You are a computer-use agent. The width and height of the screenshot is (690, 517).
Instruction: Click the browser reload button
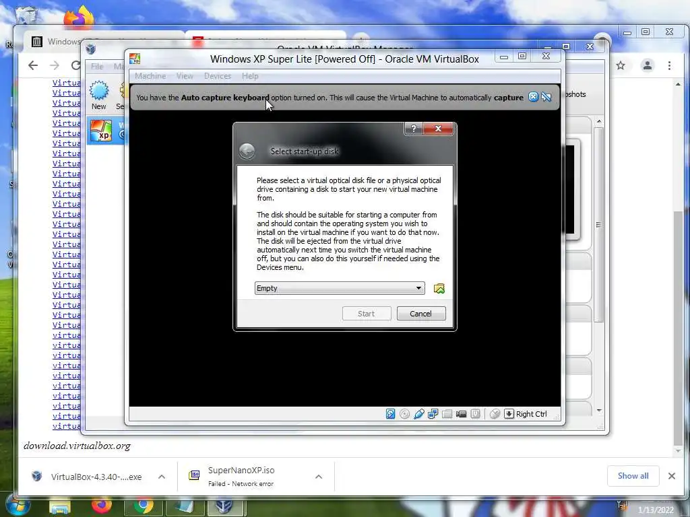coord(75,65)
